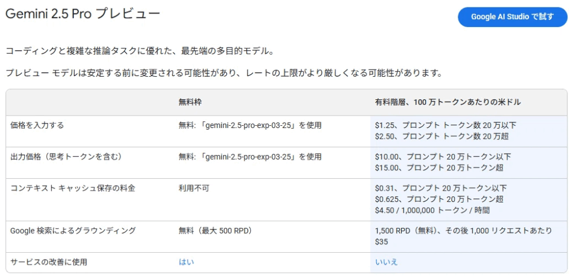The height and width of the screenshot is (277, 577).
Task: Click the Google AI Studio で試す button
Action: [512, 17]
